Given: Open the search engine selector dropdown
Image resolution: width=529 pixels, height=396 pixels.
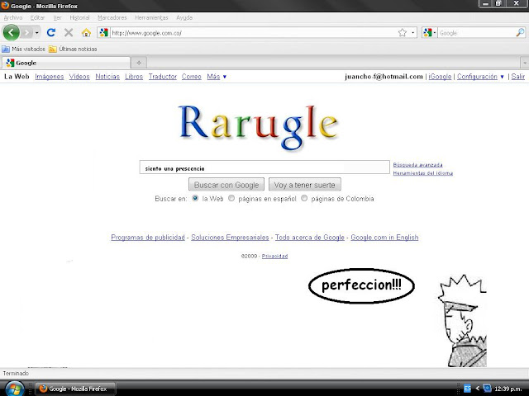Looking at the screenshot, I should click(x=430, y=33).
